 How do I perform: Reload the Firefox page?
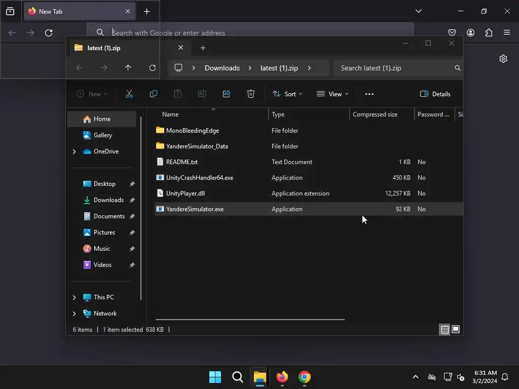point(49,33)
